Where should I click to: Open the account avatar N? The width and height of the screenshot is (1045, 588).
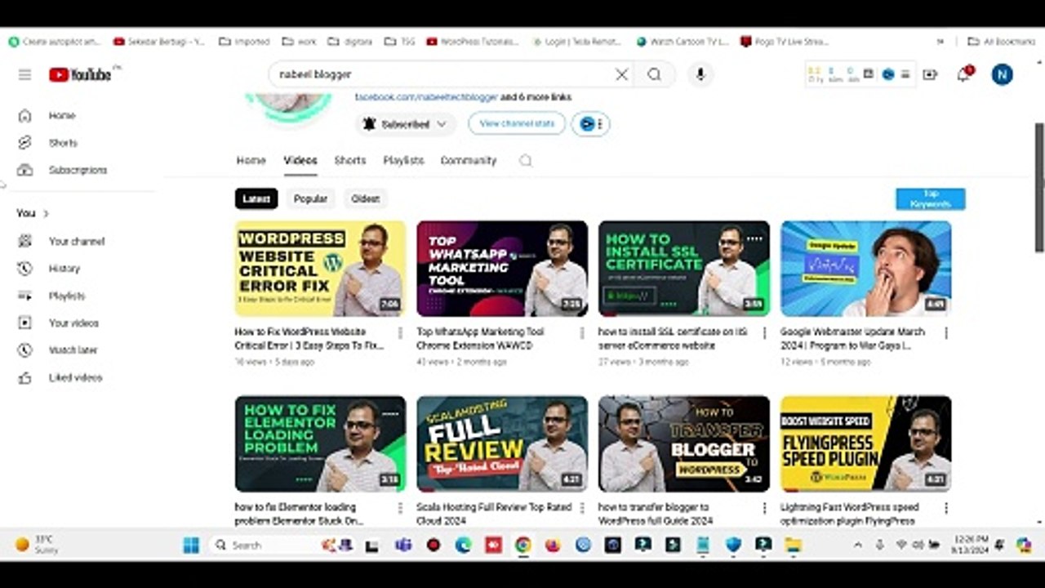1002,74
